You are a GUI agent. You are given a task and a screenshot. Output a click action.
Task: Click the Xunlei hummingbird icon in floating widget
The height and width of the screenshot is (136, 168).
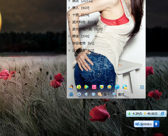pos(137,124)
